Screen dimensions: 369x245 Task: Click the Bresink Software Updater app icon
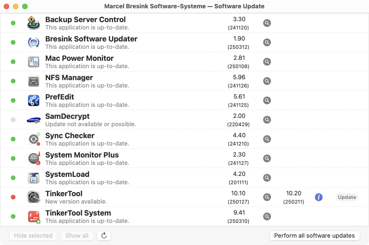(x=33, y=42)
